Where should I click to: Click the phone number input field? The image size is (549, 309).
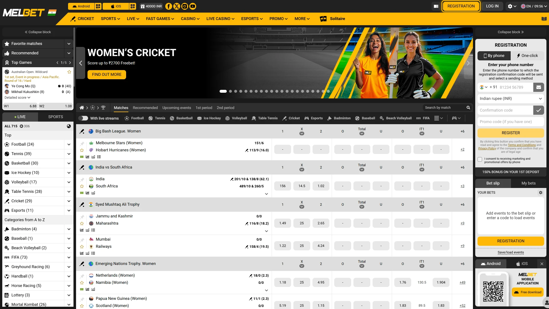point(515,87)
